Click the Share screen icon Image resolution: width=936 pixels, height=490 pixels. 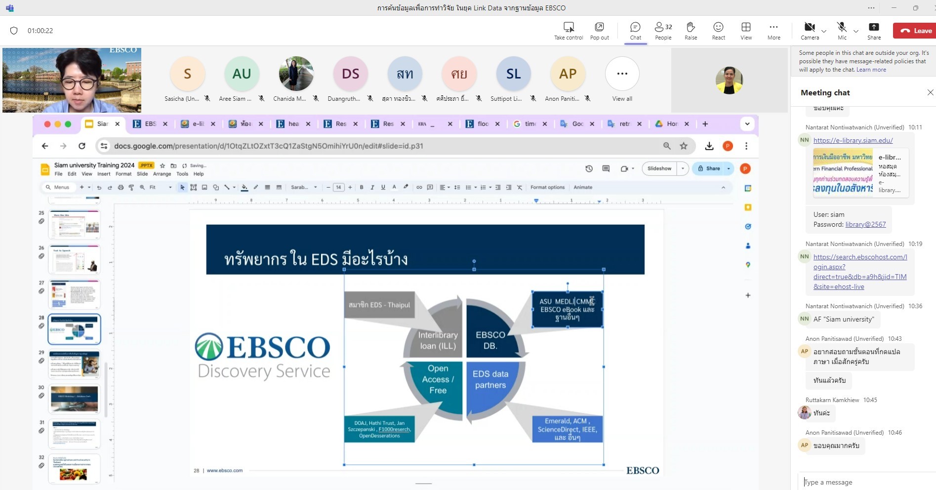[x=874, y=31]
